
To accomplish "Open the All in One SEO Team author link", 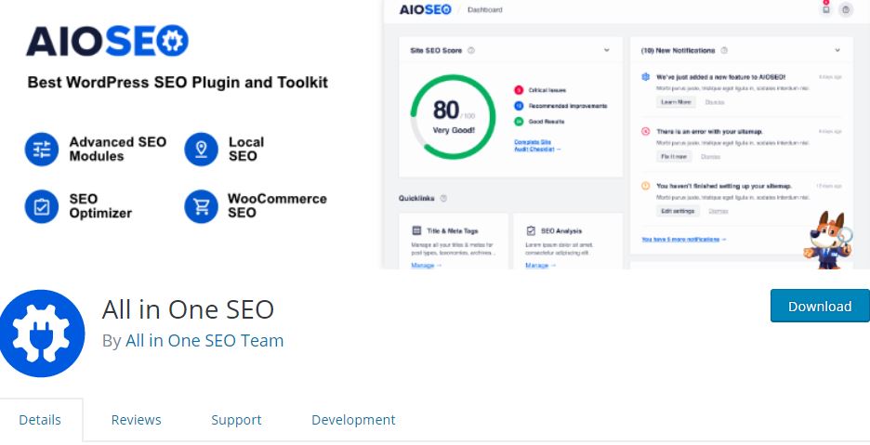I will (x=204, y=341).
